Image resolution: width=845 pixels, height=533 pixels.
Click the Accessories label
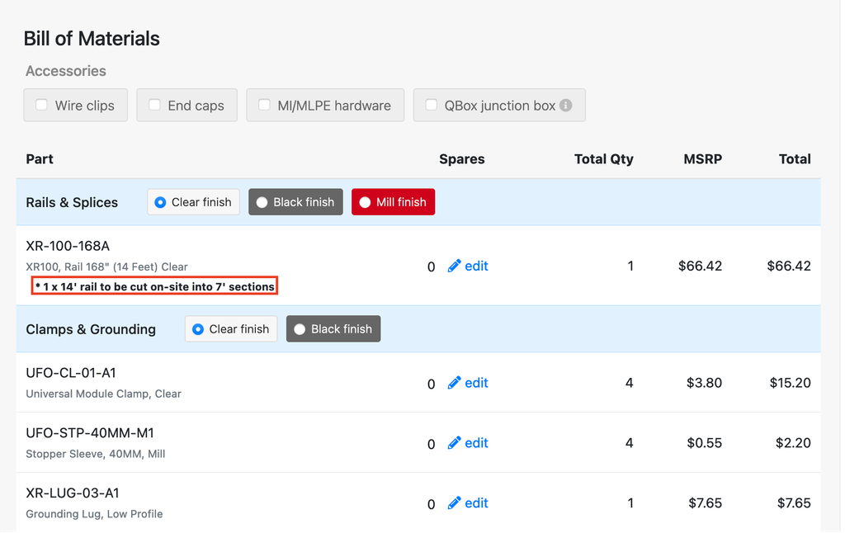pos(66,71)
